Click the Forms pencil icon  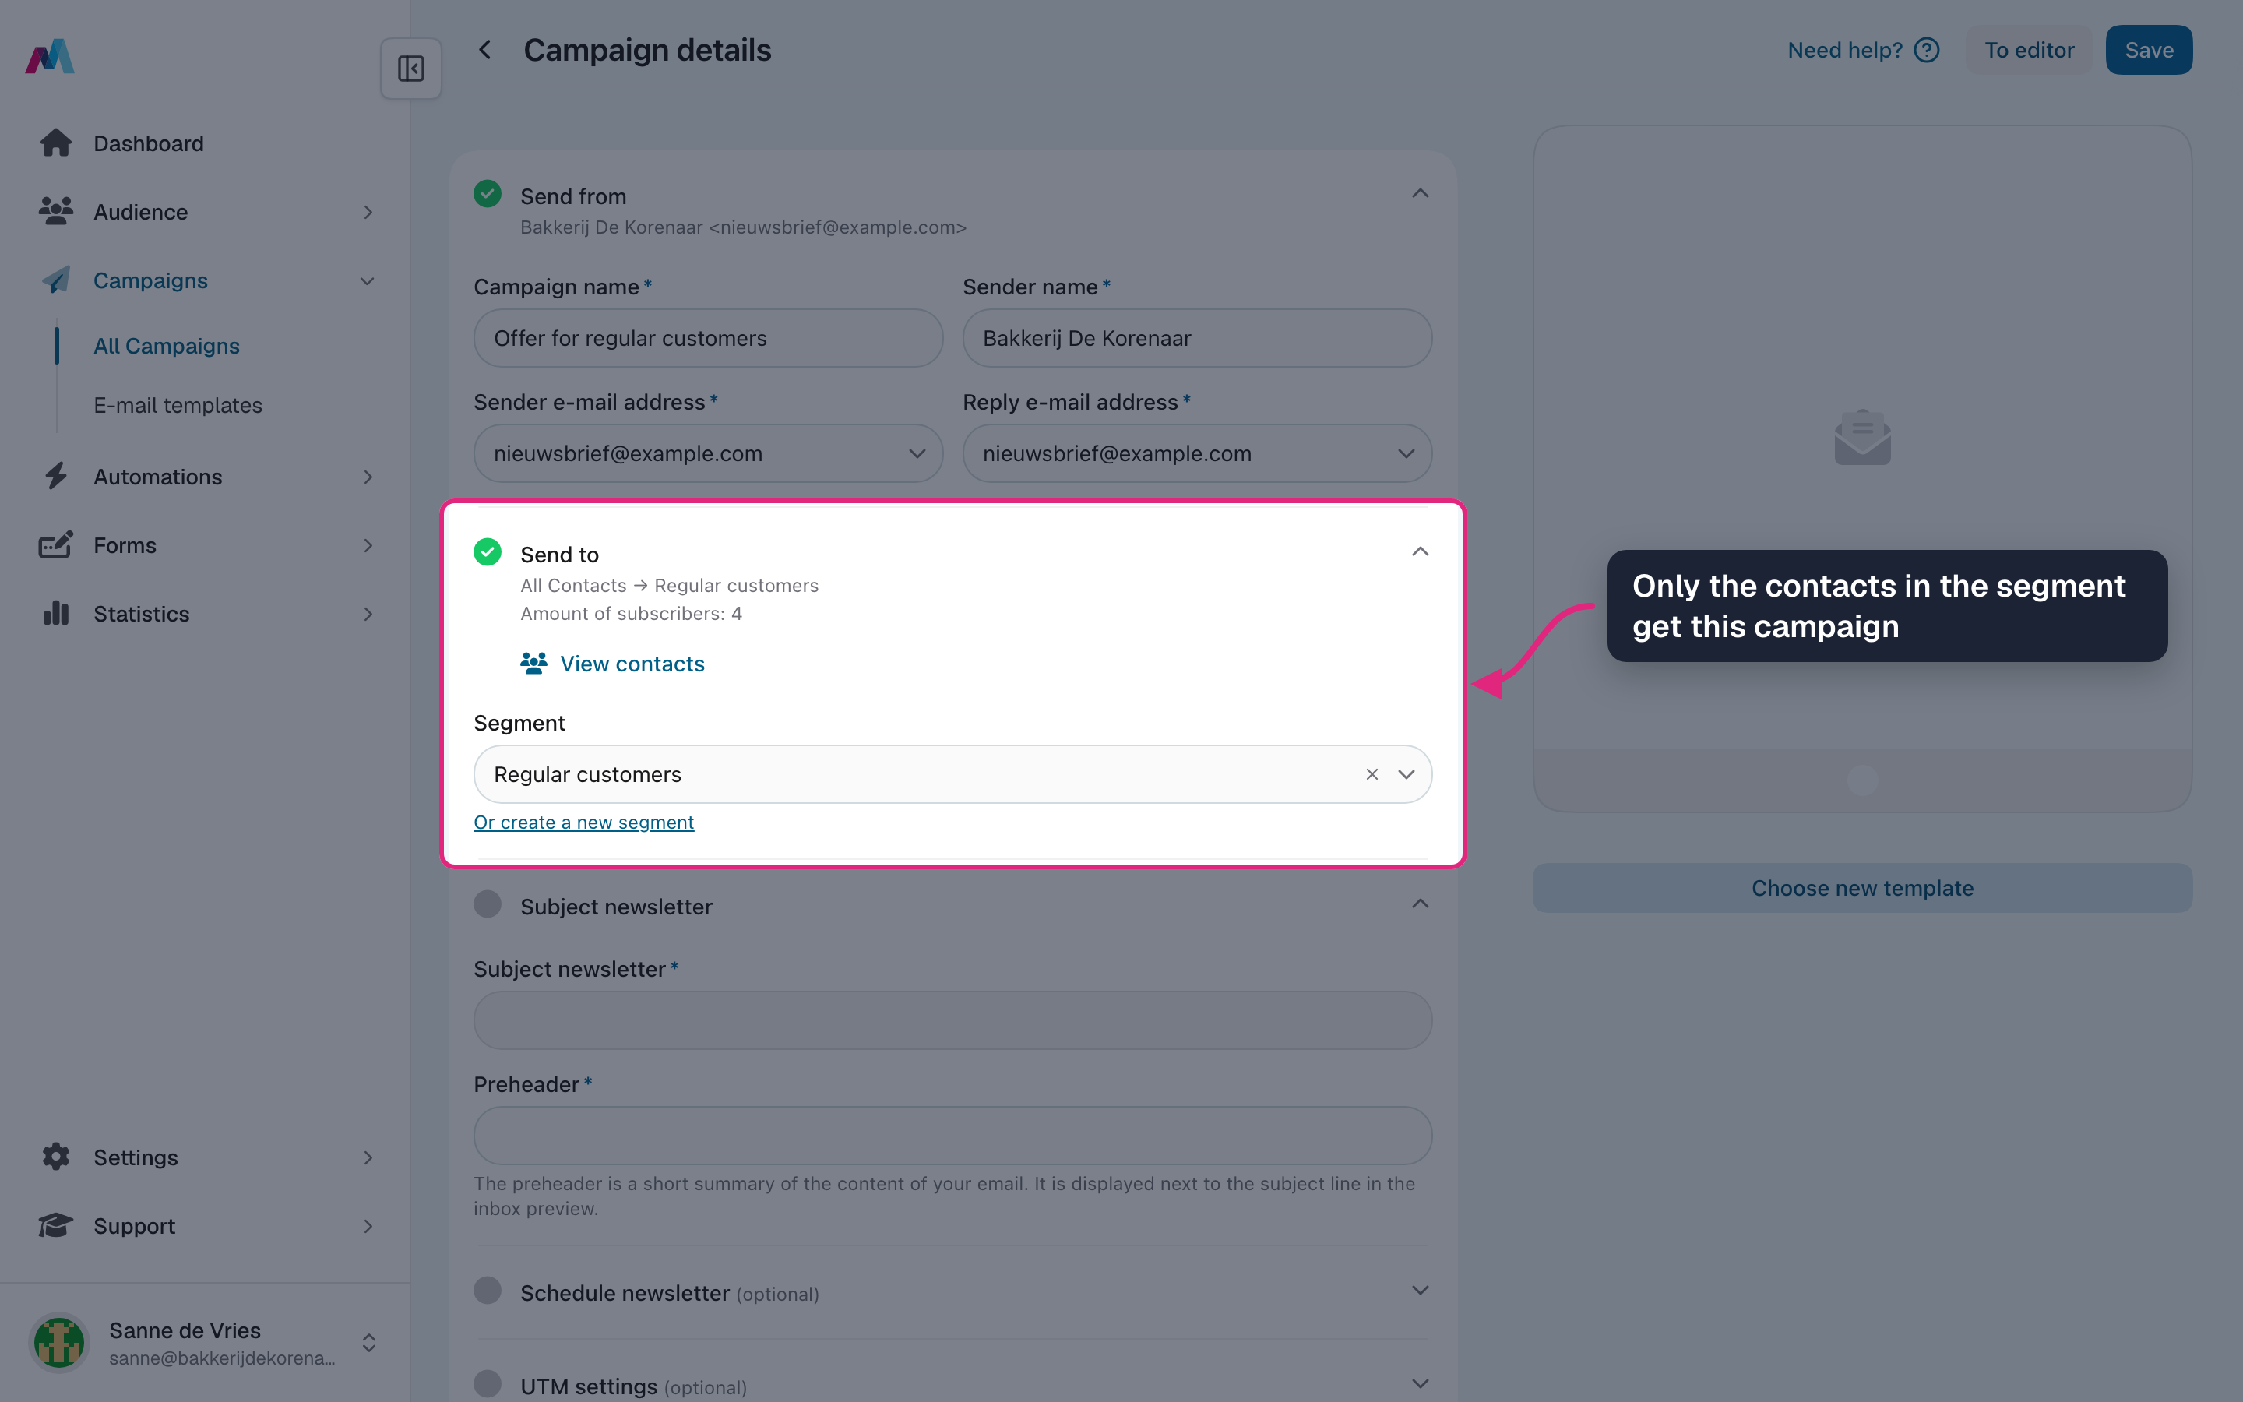click(x=55, y=545)
